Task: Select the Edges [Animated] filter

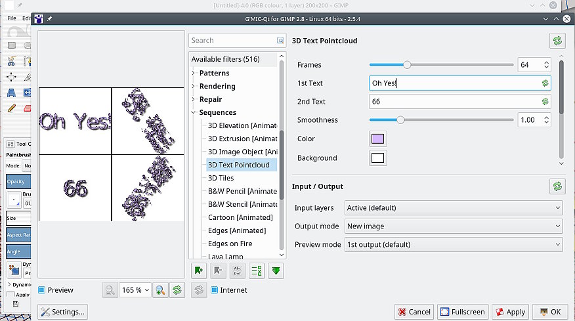Action: coord(237,231)
